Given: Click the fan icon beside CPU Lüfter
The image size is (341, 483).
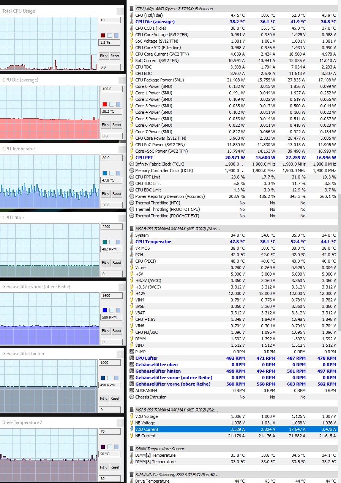Looking at the screenshot, I should [132, 358].
